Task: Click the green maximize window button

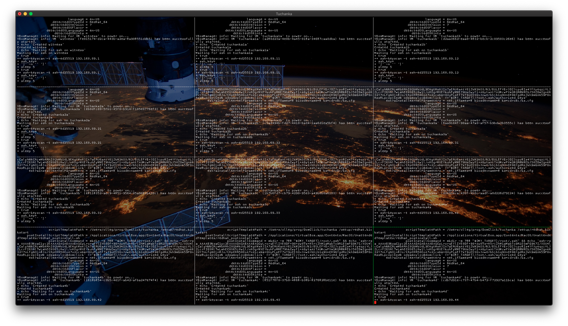Action: click(31, 14)
